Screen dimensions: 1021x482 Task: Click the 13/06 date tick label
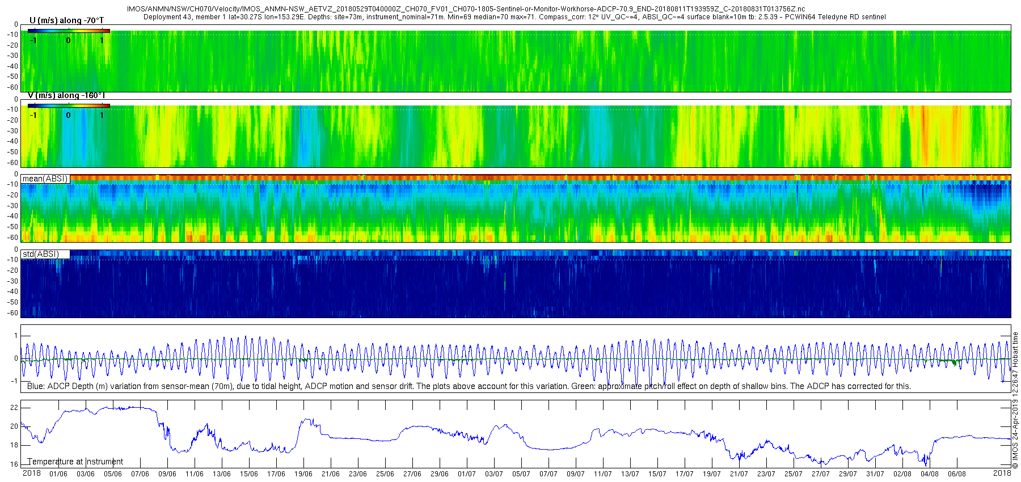222,474
